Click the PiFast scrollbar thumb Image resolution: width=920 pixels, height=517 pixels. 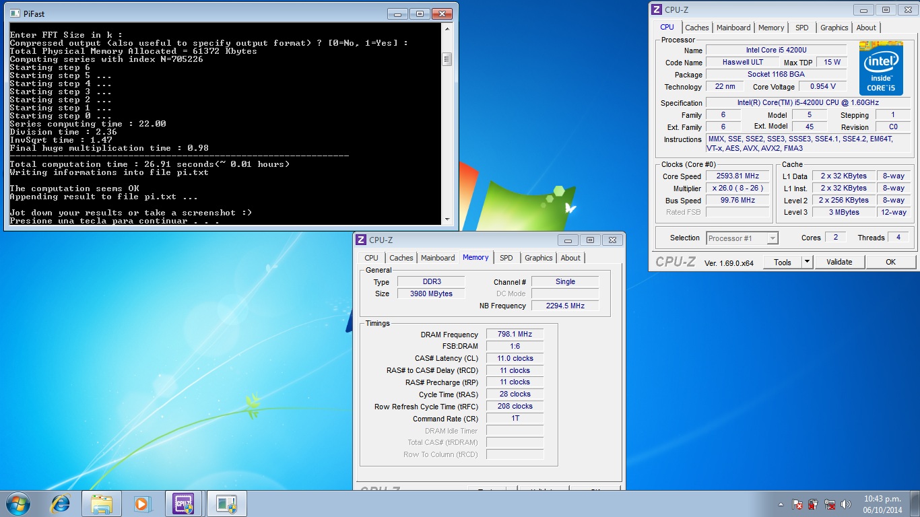447,59
